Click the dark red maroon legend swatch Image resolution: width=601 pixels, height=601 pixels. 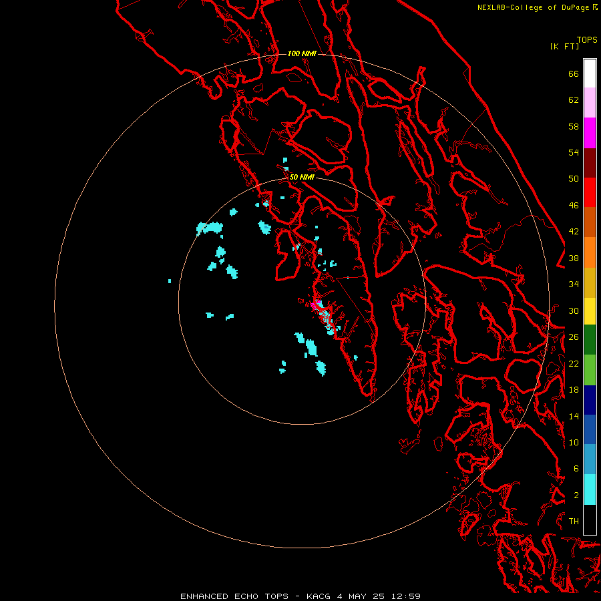coord(590,162)
